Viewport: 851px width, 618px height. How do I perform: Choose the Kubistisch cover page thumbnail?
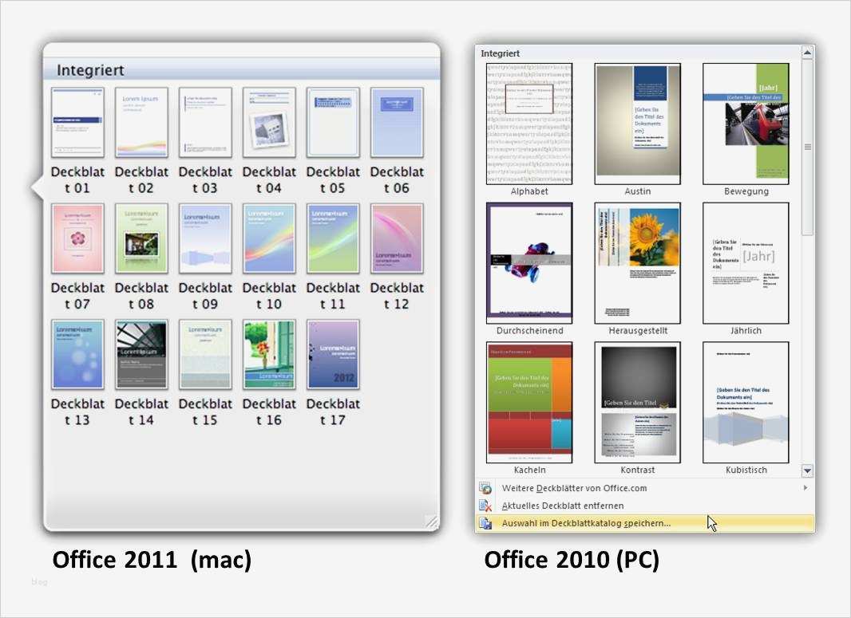point(746,402)
